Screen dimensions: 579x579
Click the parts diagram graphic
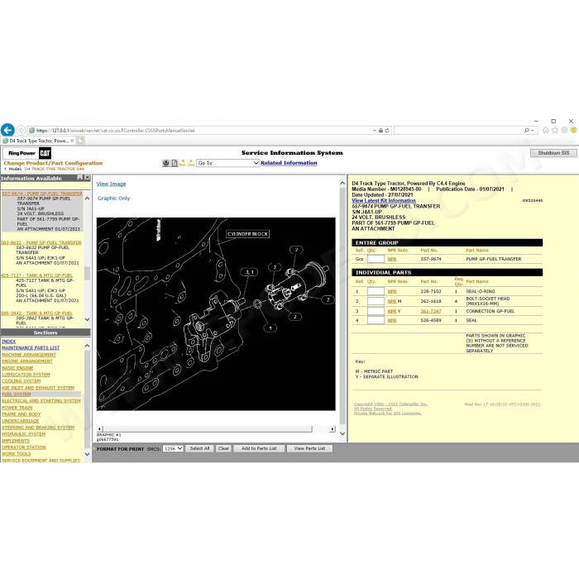216,313
